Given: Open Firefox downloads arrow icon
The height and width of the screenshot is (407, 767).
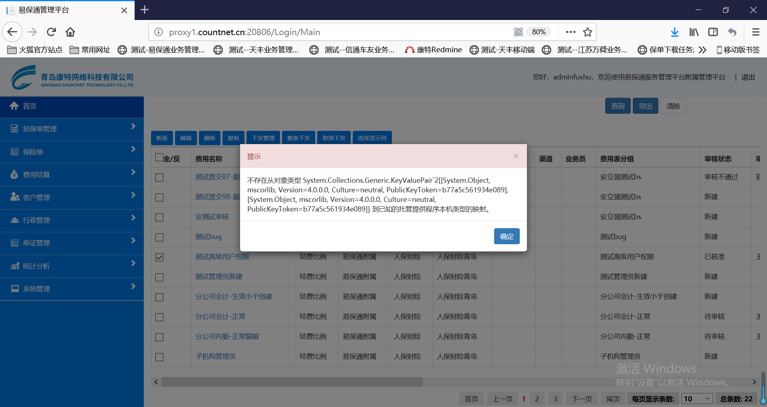Looking at the screenshot, I should click(674, 32).
